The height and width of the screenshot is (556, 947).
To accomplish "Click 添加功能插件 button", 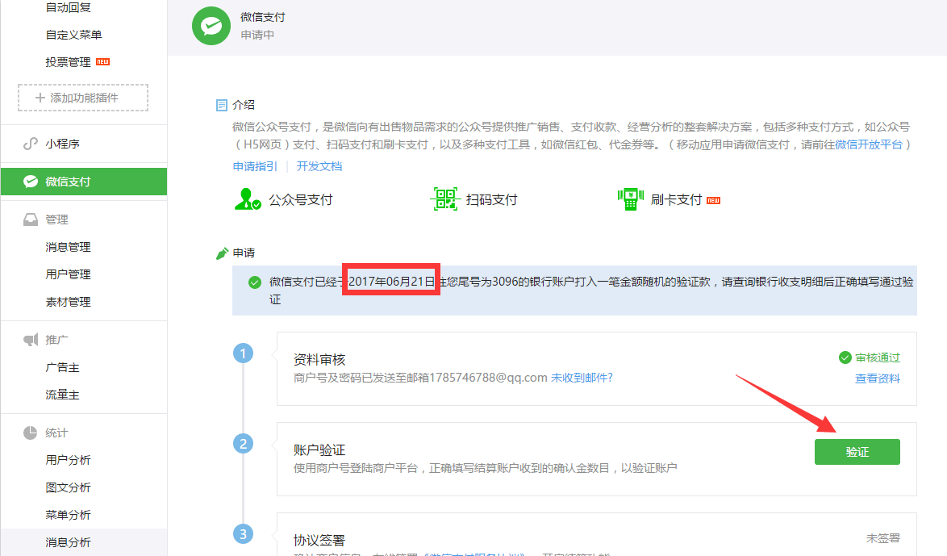I will (83, 98).
